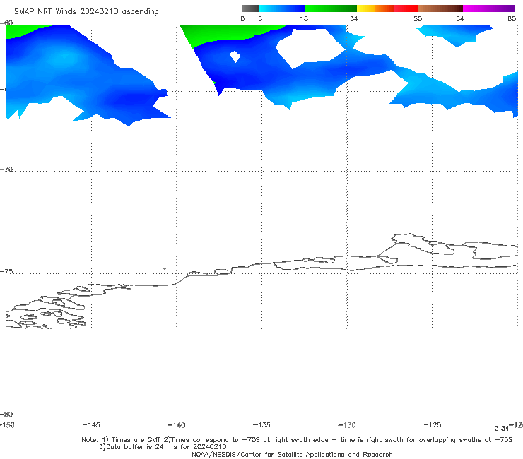Click the yellow-orange segment of the legend
This screenshot has width=523, height=459.
[x=375, y=8]
